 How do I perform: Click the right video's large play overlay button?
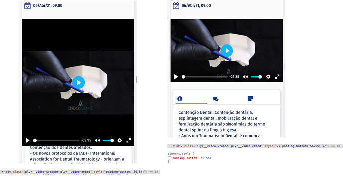coord(227,51)
